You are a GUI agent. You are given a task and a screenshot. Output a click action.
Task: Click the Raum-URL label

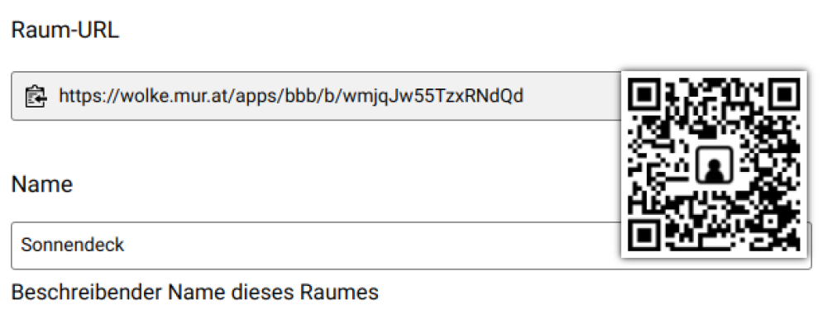coord(65,30)
